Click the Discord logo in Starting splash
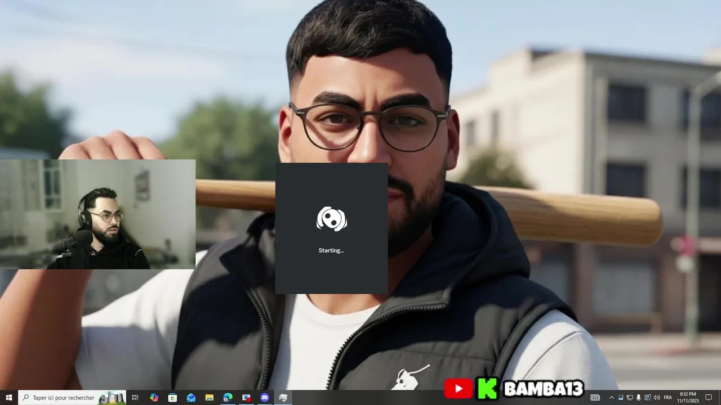Viewport: 721px width, 405px height. 332,219
